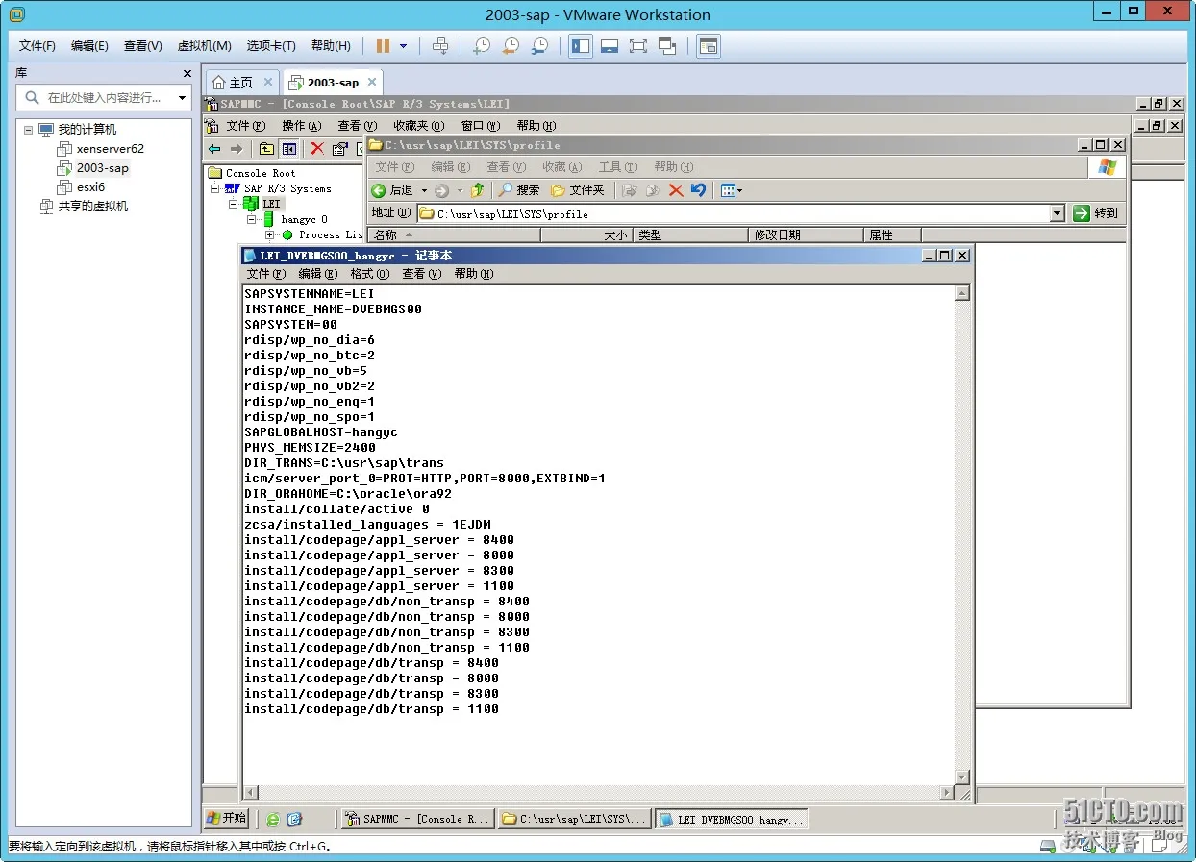Viewport: 1196px width, 862px height.
Task: Open the power options dropdown arrow
Action: [x=403, y=46]
